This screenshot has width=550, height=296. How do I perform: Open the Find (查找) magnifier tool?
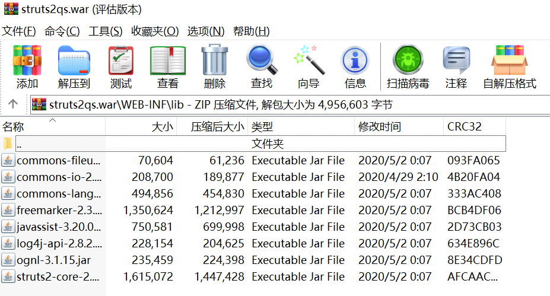point(261,66)
